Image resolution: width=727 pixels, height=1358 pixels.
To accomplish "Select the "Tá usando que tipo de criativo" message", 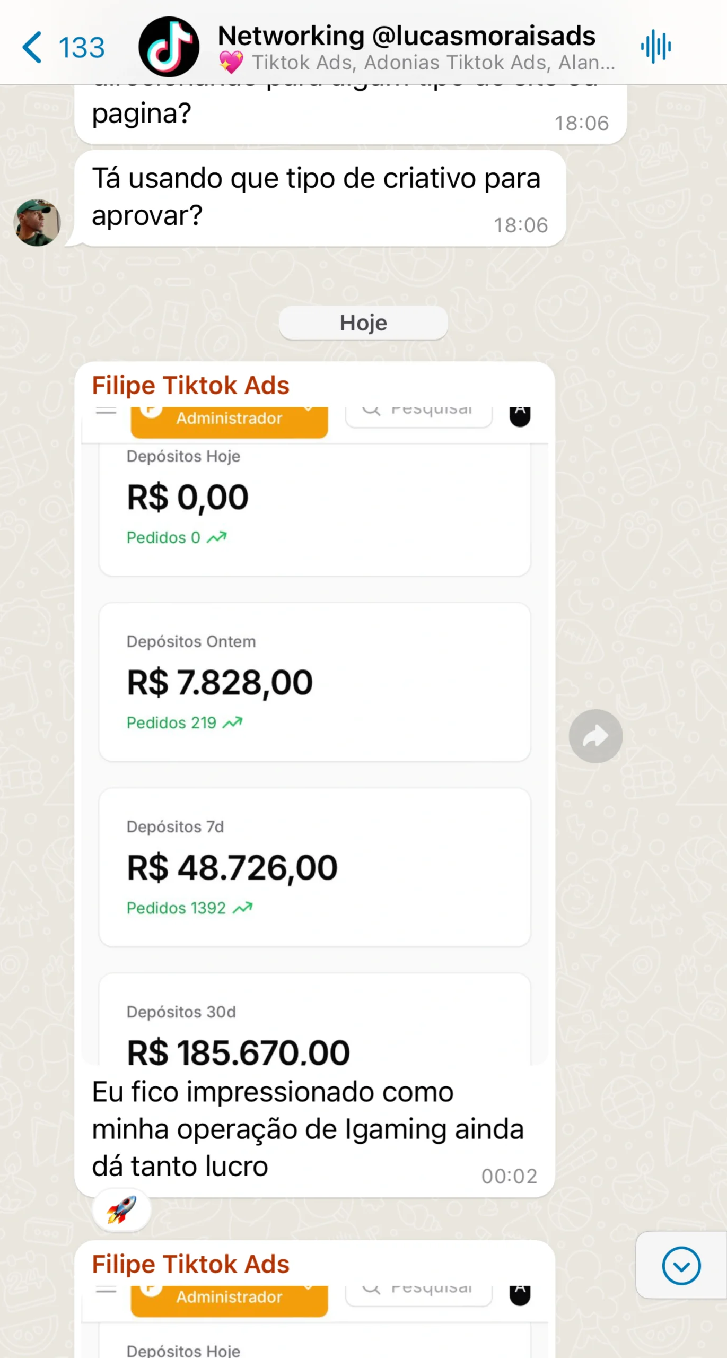I will click(316, 197).
